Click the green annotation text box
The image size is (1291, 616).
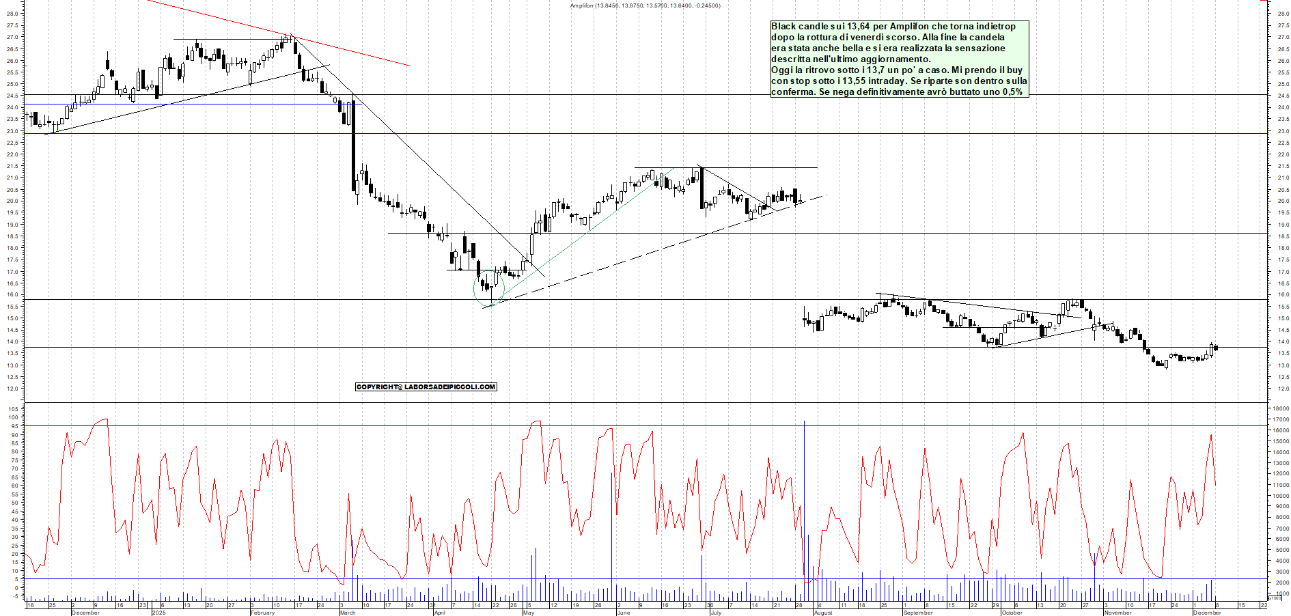pos(899,59)
